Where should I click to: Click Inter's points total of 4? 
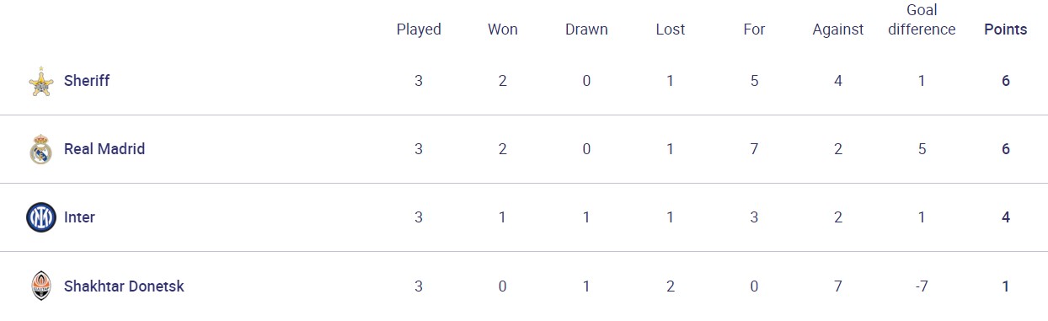[1006, 217]
